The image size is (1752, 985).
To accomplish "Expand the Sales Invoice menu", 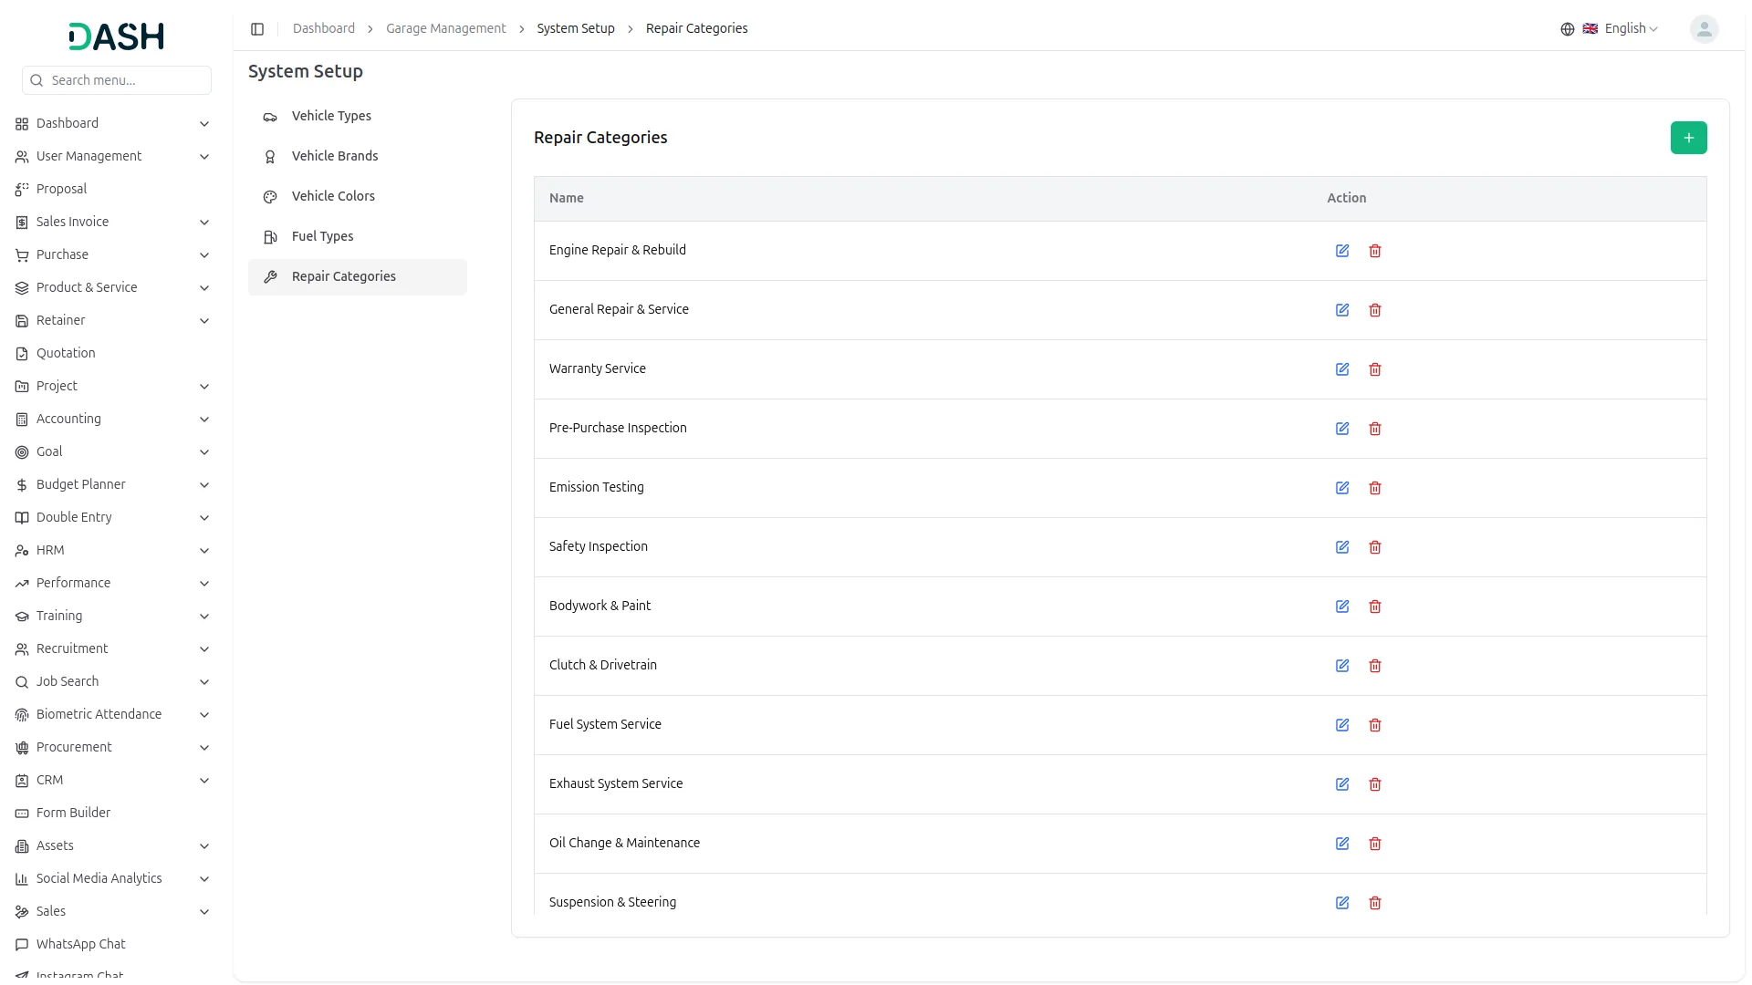I will click(x=112, y=222).
